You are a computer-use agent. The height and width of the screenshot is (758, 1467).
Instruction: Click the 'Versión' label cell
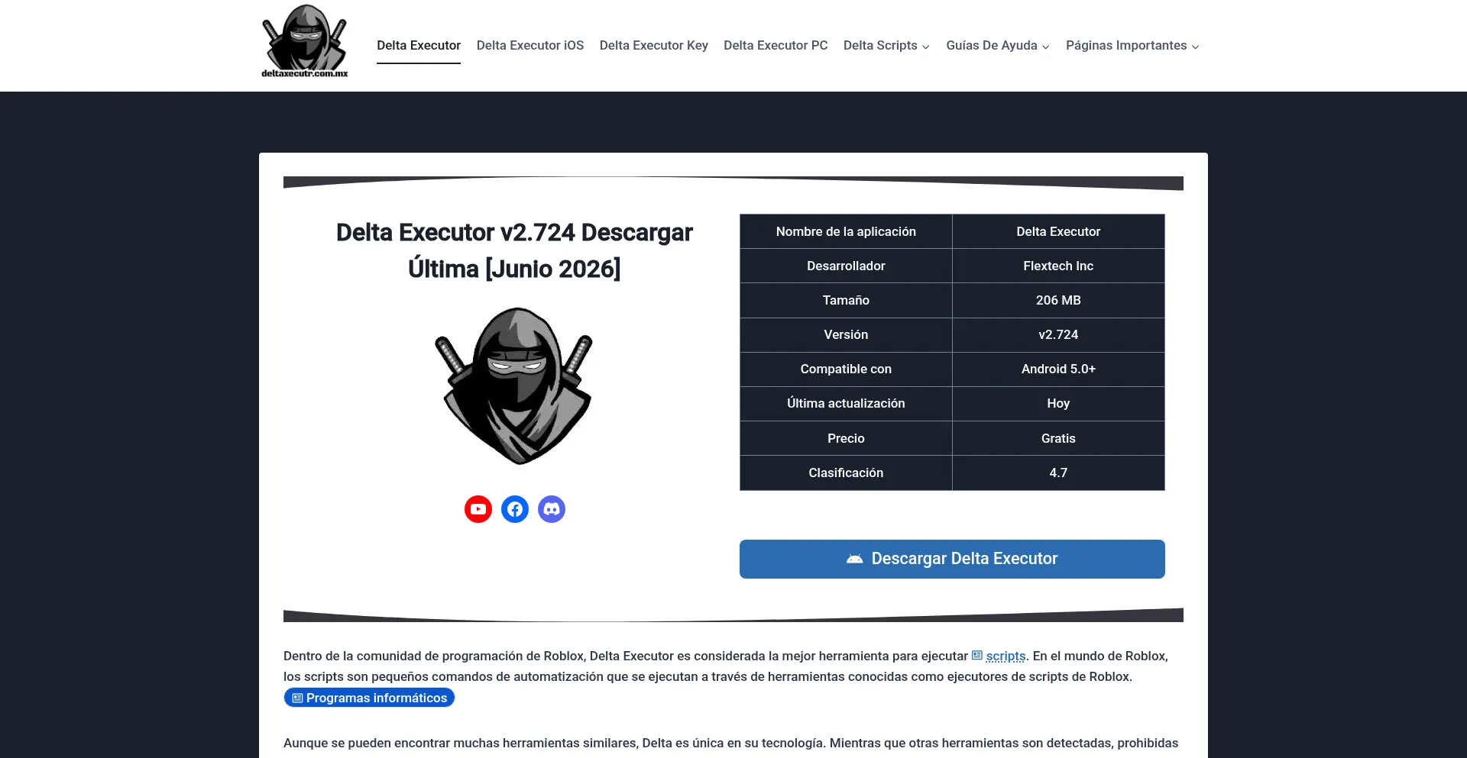tap(846, 334)
